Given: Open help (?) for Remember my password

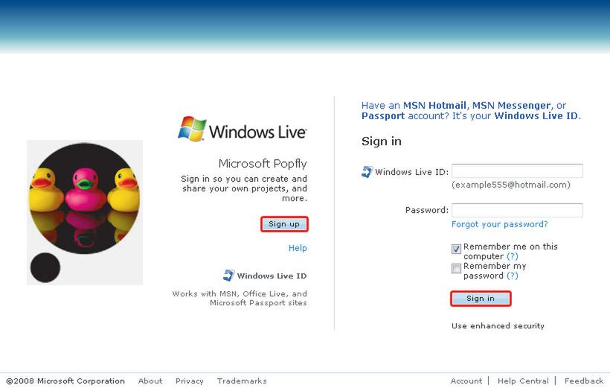Looking at the screenshot, I should click(513, 276).
